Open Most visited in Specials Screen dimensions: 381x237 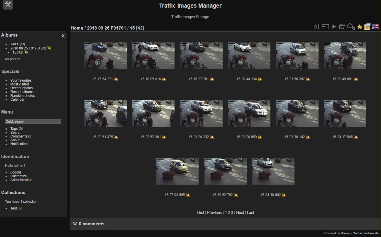coord(19,84)
